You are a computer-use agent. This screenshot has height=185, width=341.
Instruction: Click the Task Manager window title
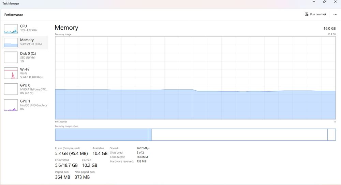point(11,3)
